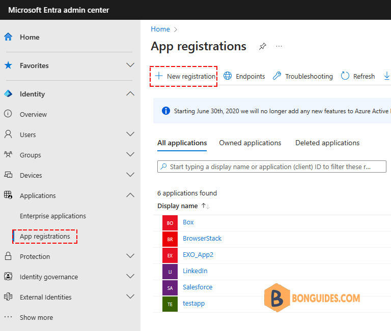Click the blue info icon in banner
This screenshot has width=391, height=331.
166,110
